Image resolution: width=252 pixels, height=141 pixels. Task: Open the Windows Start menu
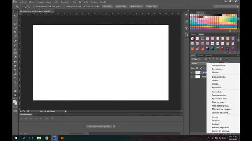(16, 138)
